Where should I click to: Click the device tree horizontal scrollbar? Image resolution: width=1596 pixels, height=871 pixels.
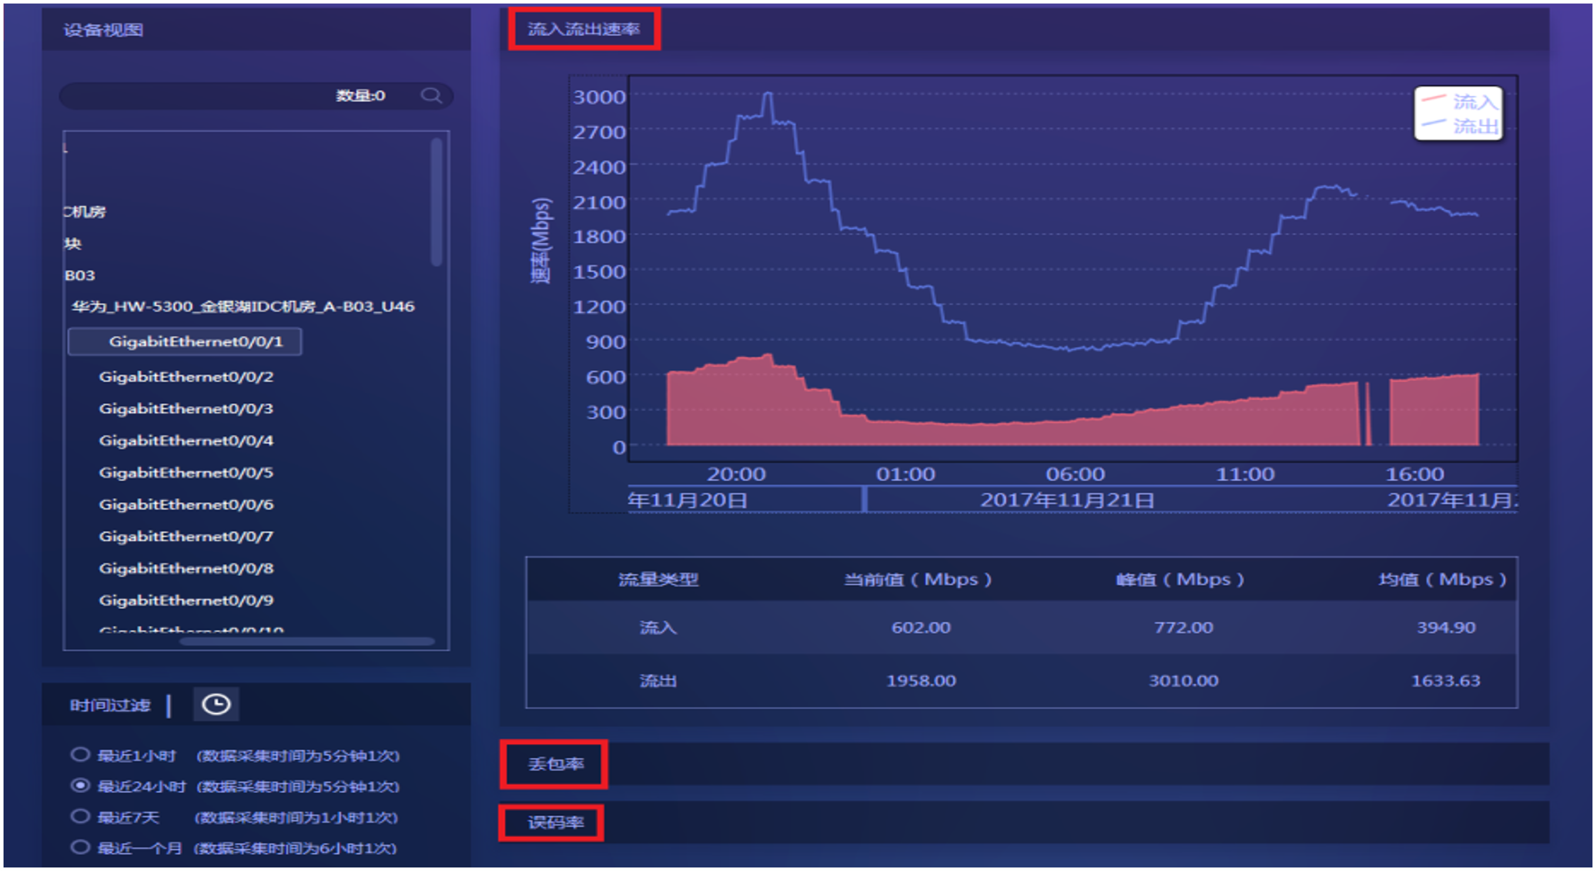pos(307,641)
